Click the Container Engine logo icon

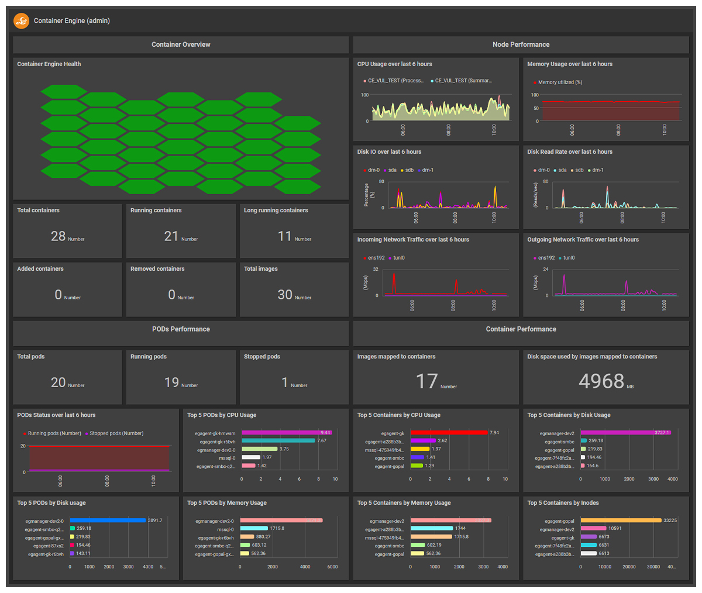coord(22,21)
